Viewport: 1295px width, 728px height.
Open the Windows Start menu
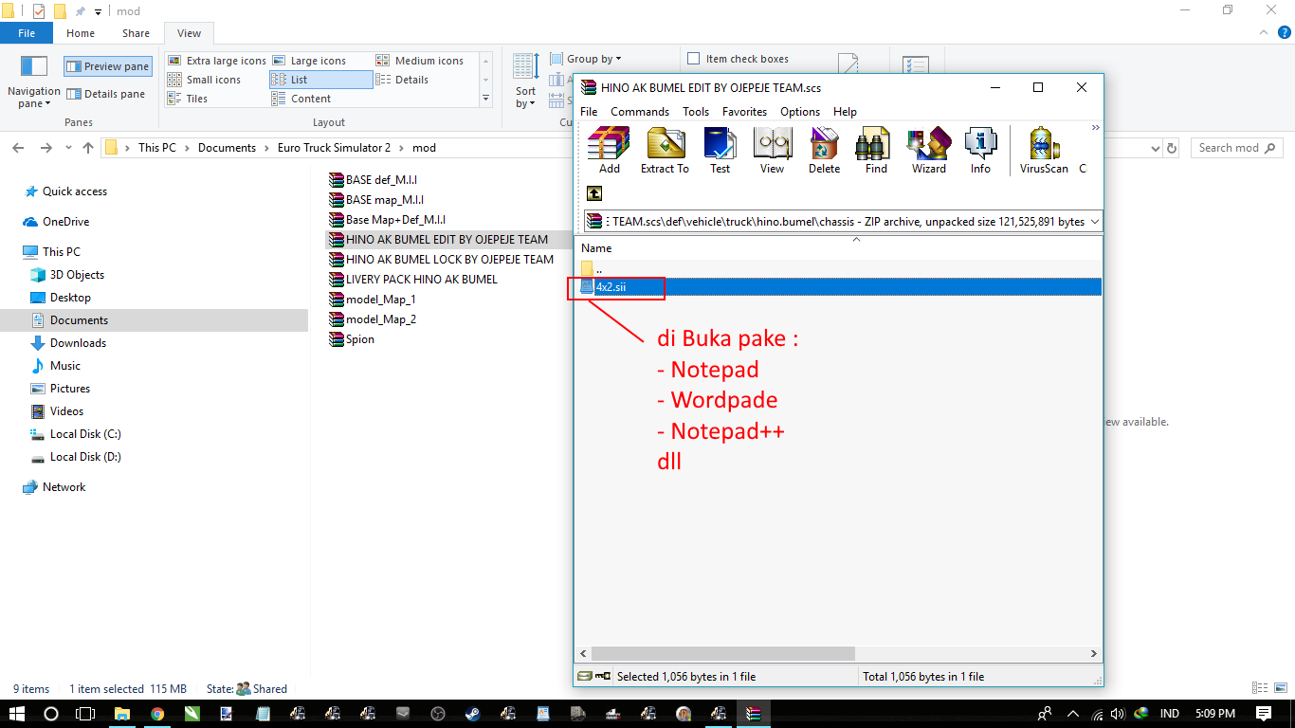[17, 713]
